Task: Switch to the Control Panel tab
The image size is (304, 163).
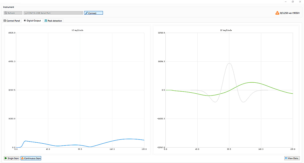Action: [12, 21]
